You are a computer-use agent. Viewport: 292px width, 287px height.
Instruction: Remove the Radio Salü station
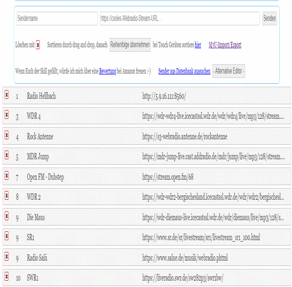(x=6, y=256)
